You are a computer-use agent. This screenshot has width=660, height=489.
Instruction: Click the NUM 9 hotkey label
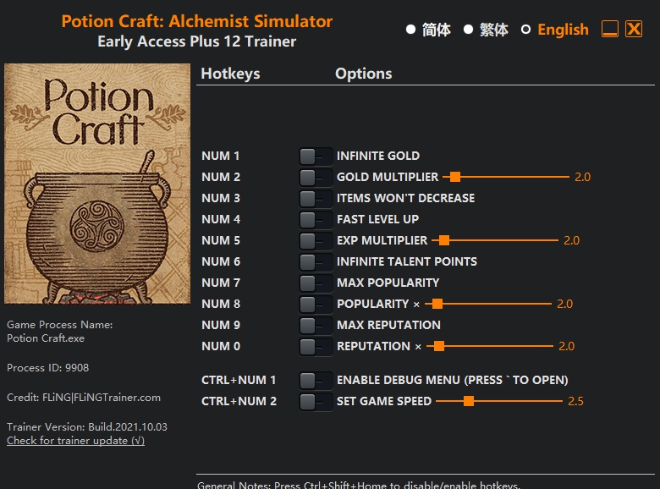[221, 326]
